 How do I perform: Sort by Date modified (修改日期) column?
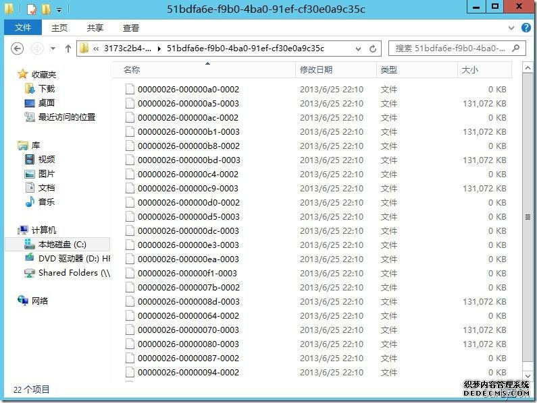316,70
